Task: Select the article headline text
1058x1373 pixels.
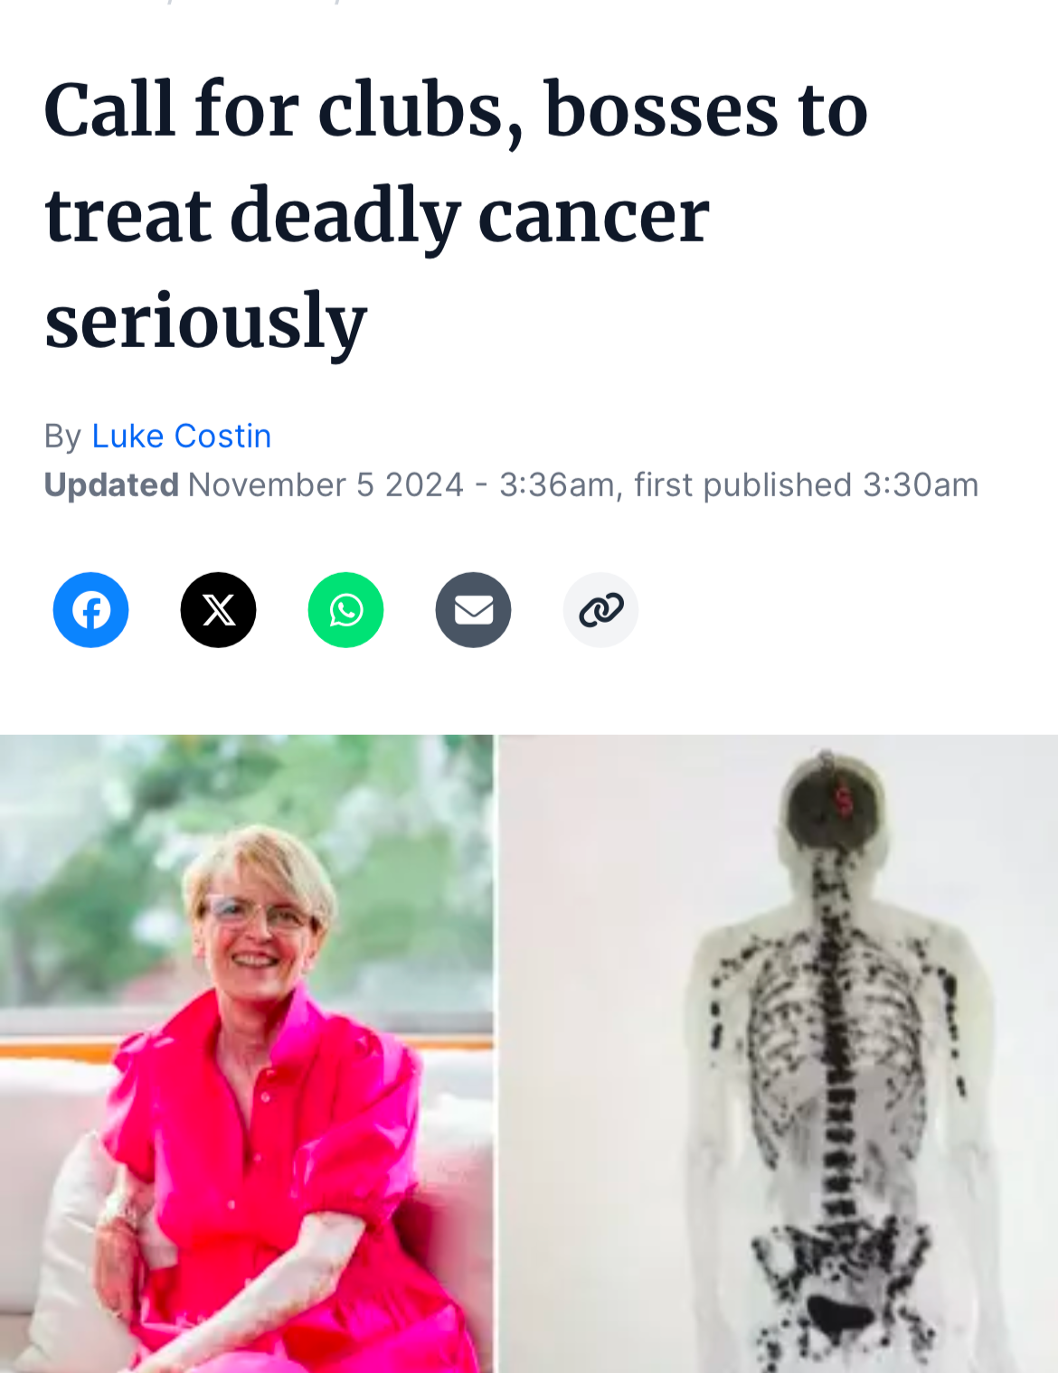Action: point(457,214)
